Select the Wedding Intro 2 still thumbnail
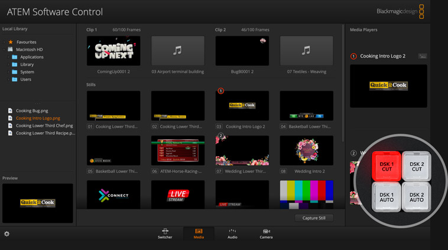Viewport: 448px width, 250px height. (x=306, y=150)
